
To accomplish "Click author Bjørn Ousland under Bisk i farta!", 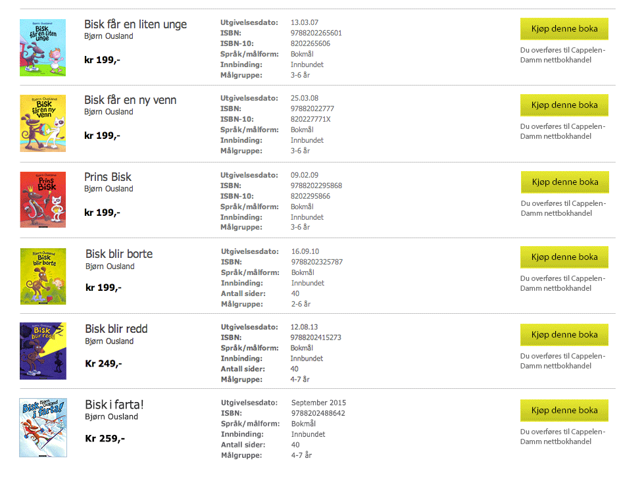I will [x=111, y=417].
